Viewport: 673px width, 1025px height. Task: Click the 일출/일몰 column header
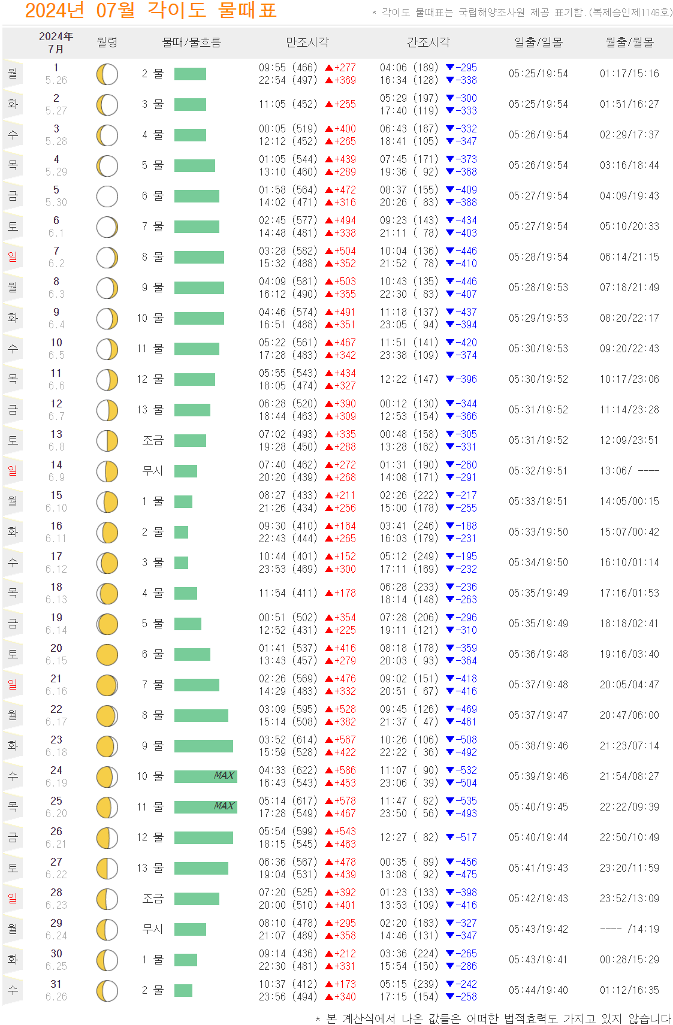point(539,43)
